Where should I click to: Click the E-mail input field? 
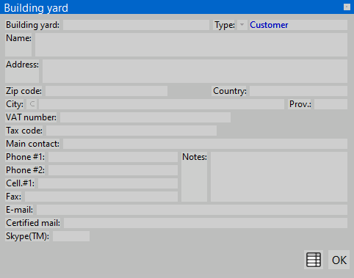(192, 210)
